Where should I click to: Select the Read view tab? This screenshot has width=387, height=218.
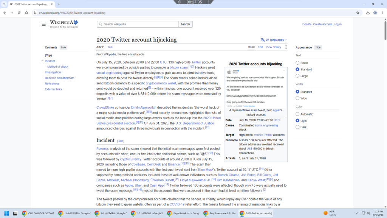click(x=251, y=47)
